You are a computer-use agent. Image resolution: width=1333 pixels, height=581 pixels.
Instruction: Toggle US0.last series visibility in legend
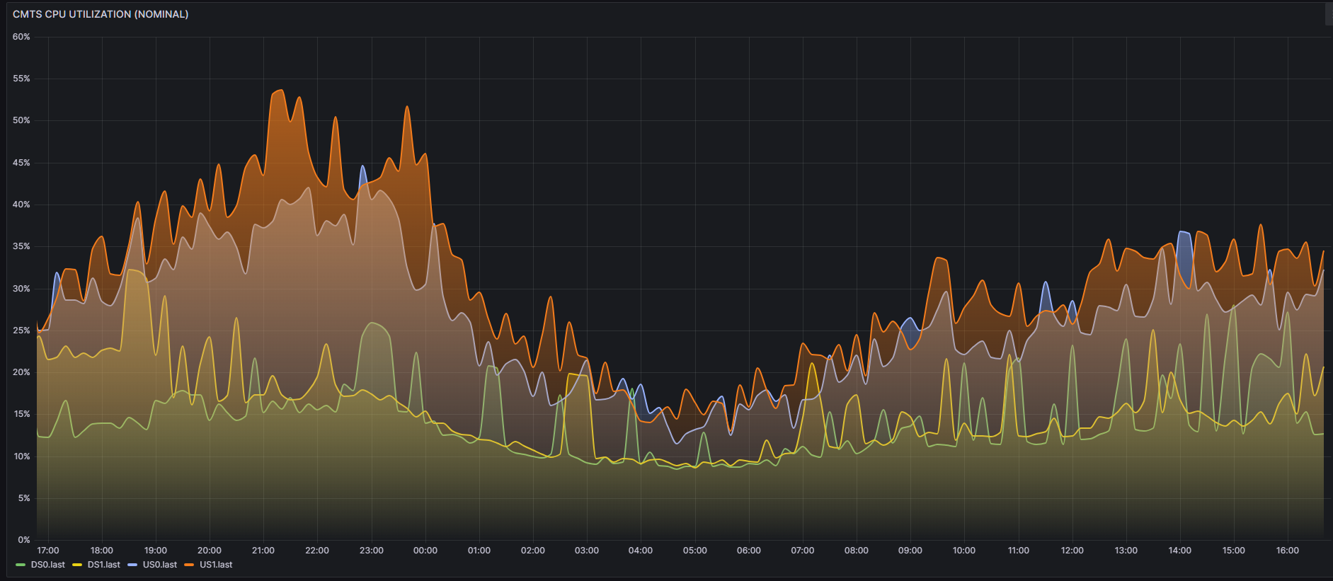(x=160, y=565)
